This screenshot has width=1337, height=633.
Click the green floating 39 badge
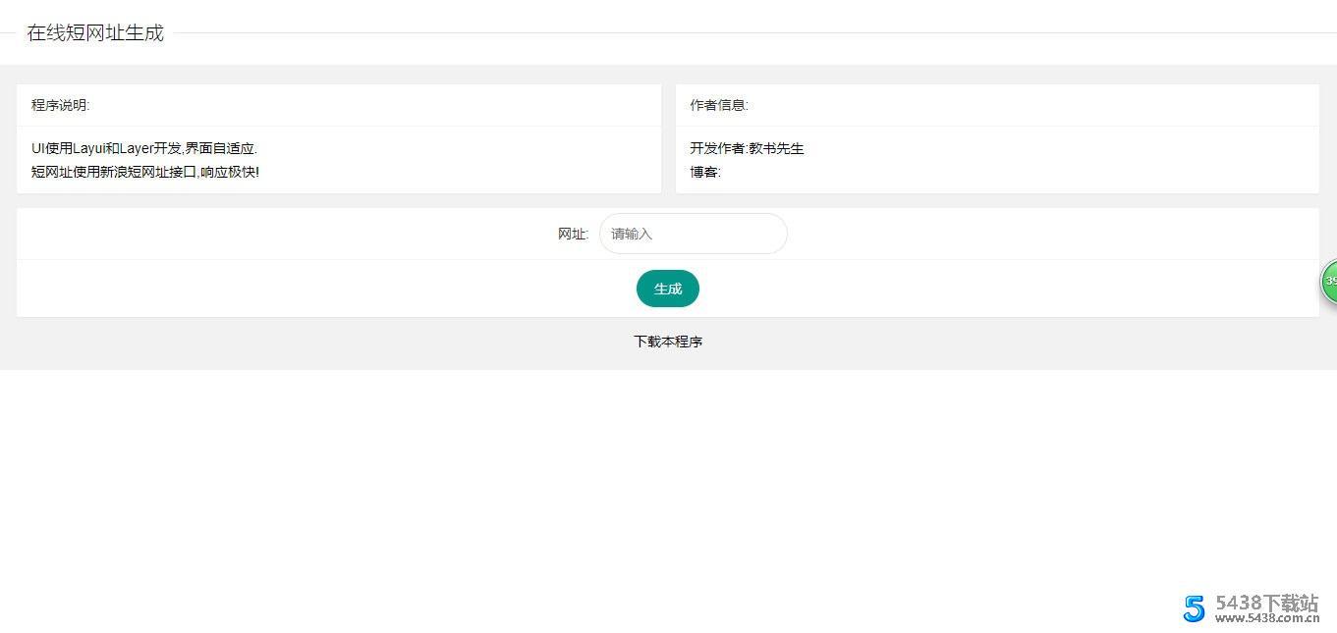(1329, 282)
